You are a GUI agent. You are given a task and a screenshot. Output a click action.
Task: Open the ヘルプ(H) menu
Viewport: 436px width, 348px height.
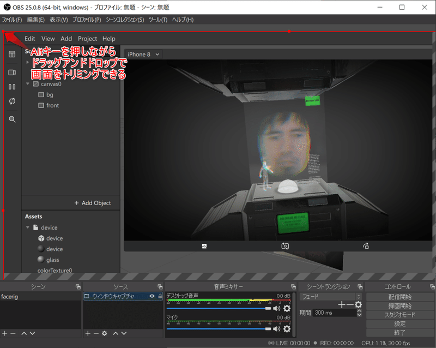click(x=183, y=20)
